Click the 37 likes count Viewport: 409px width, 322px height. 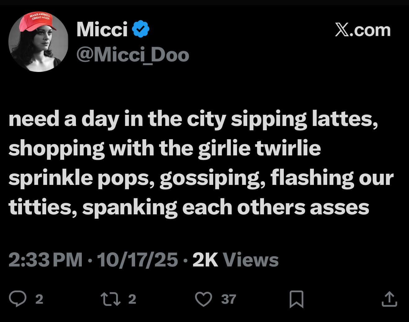229,299
